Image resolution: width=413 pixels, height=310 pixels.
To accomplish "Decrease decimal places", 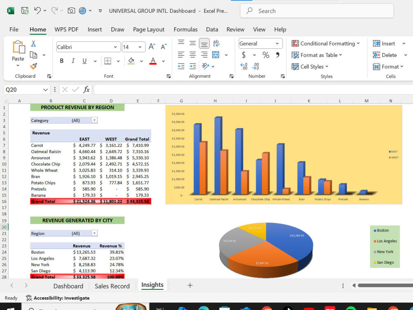I will (x=256, y=66).
